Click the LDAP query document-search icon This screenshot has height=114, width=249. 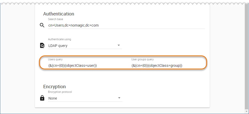point(42,46)
